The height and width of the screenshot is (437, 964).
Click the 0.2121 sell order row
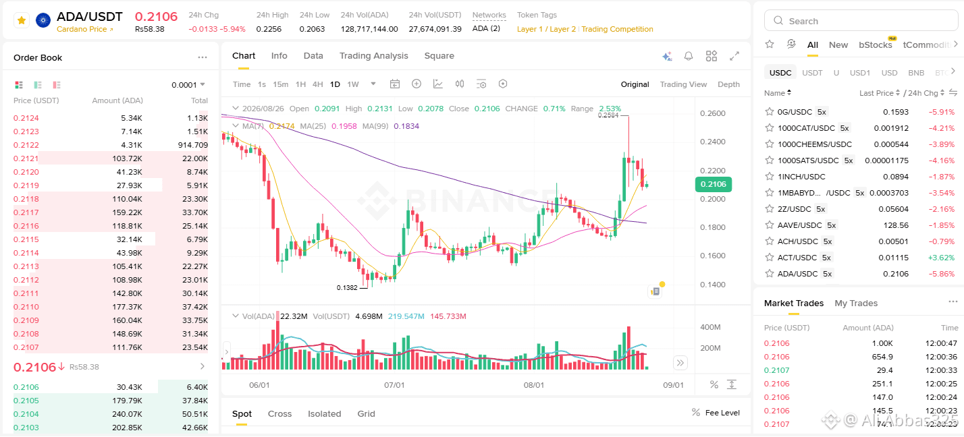(111, 158)
